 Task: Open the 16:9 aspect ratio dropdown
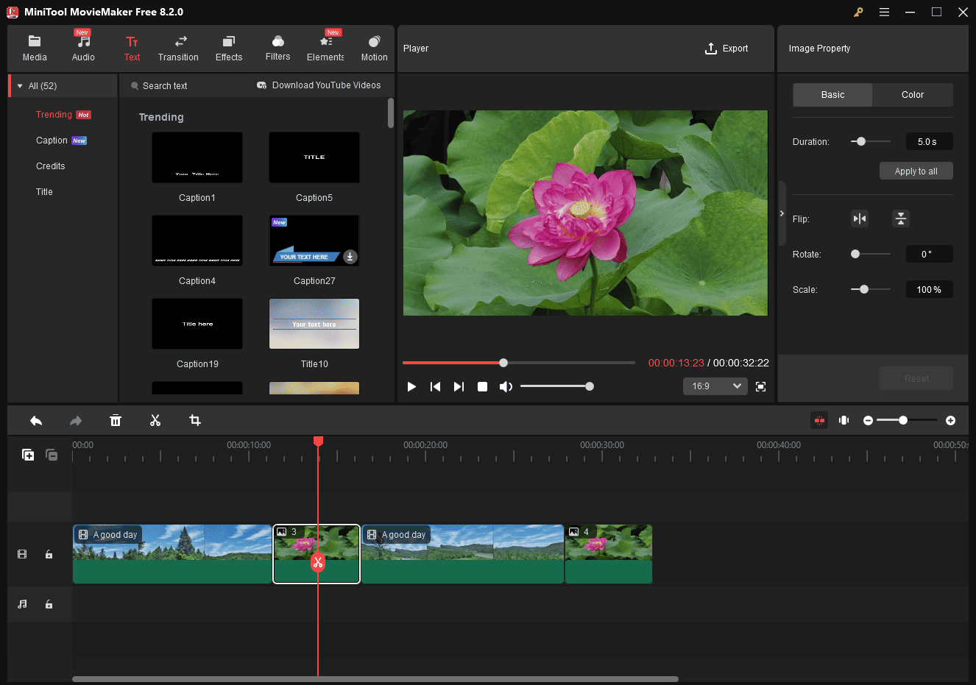[x=715, y=386]
